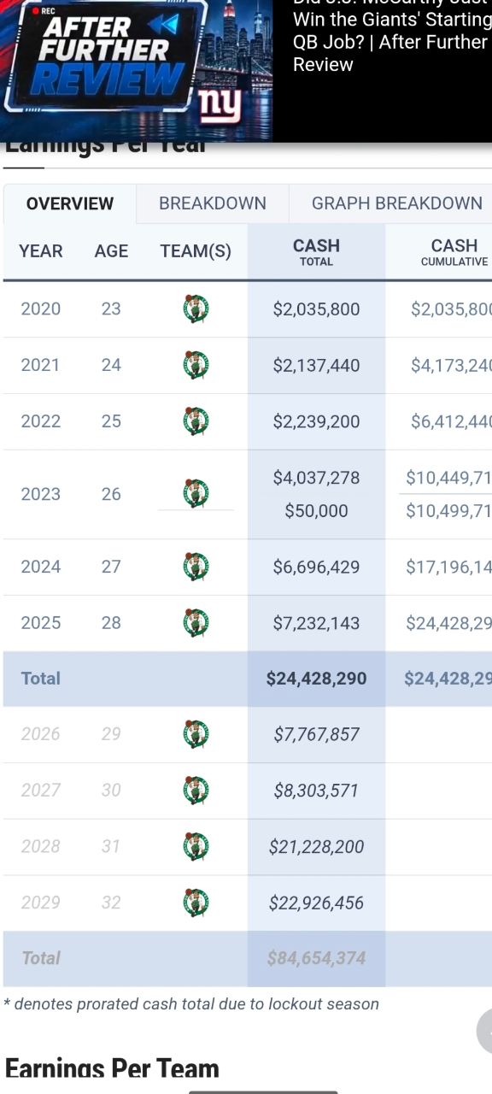Click the Celtics logo in the 2026 row
Image resolution: width=492 pixels, height=1094 pixels.
click(x=196, y=734)
